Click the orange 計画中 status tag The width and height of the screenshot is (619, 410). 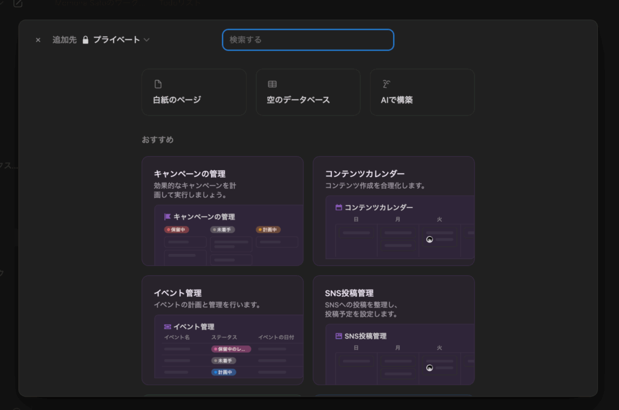(x=268, y=230)
